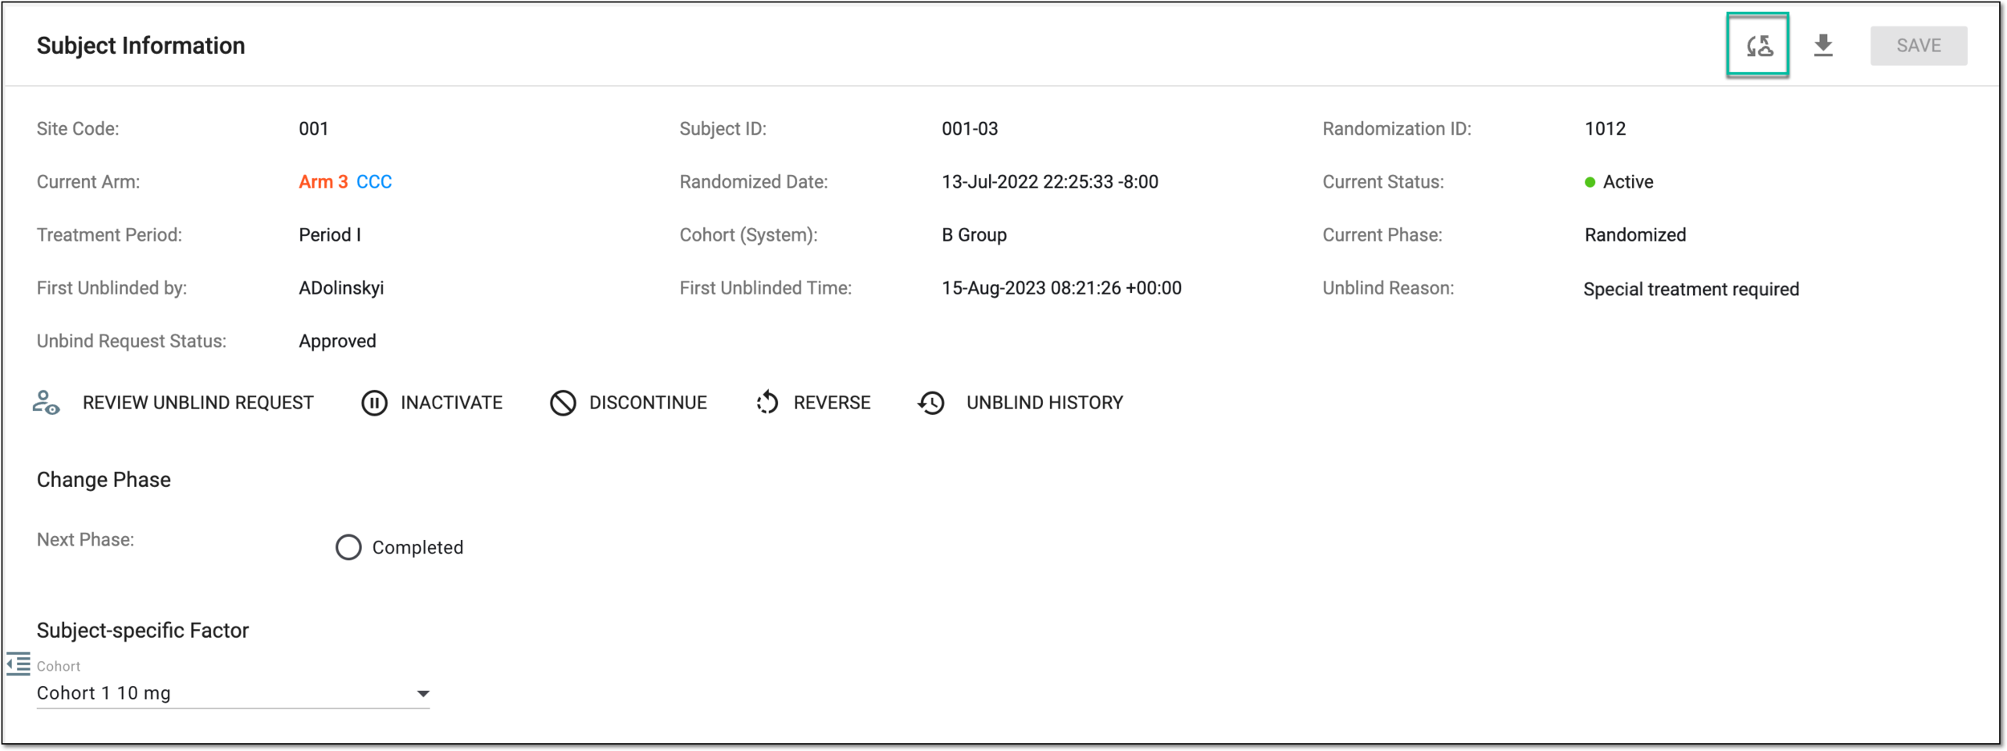Viewport: 2007px width, 751px height.
Task: Click the SAVE button
Action: (1919, 46)
